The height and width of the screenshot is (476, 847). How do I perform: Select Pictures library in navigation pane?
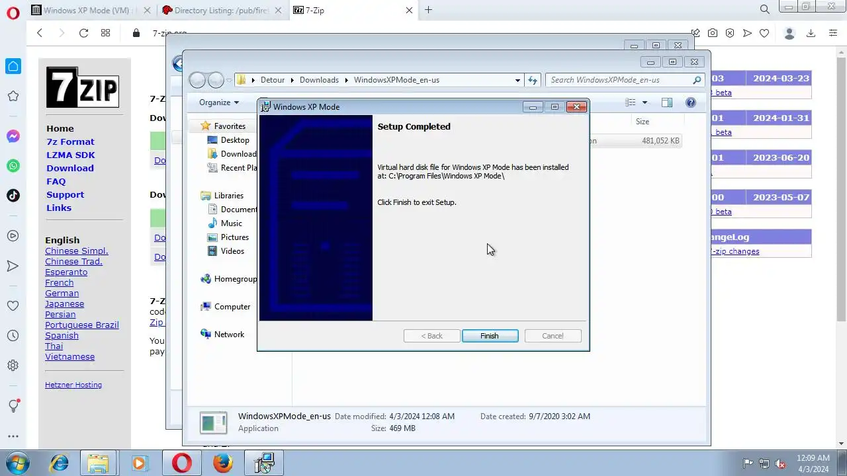click(x=228, y=237)
